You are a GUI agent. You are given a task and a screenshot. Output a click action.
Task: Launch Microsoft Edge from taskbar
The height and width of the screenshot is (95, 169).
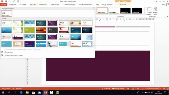[21, 92]
